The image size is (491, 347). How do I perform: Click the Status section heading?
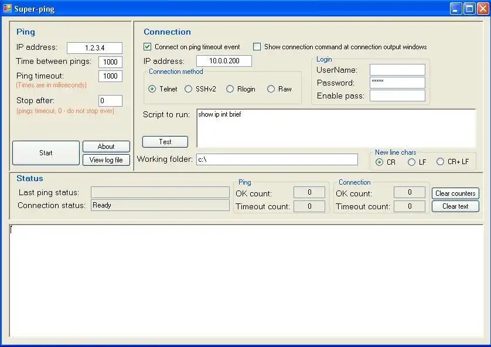click(30, 178)
